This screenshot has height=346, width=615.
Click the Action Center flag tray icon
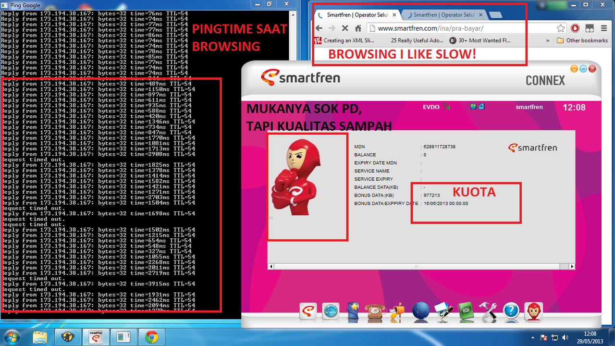(544, 337)
